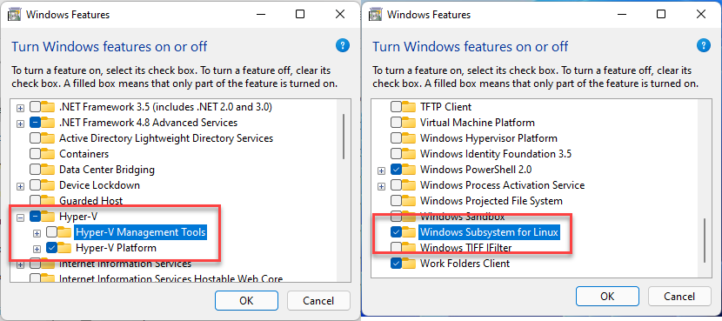Click the Containers folder icon
This screenshot has width=722, height=321.
pyautogui.click(x=49, y=153)
